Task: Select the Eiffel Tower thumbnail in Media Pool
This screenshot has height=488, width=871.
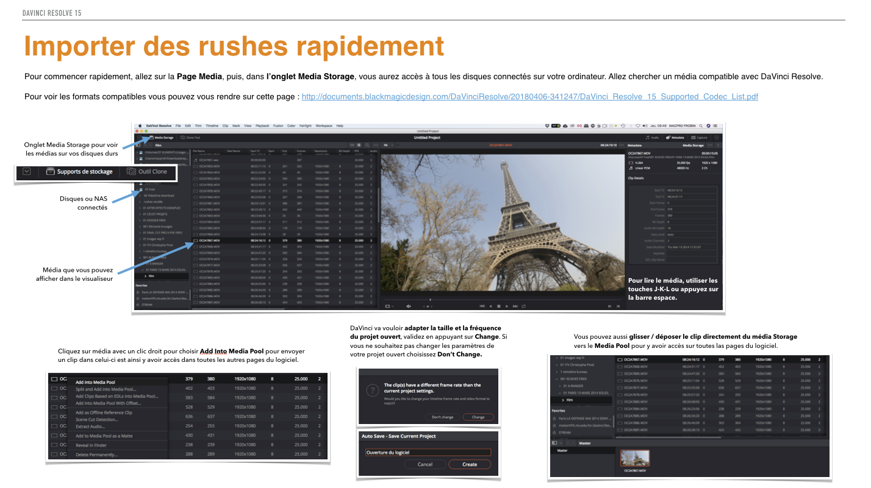Action: tap(635, 458)
